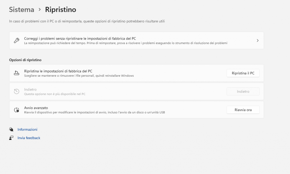
Task: Click the reset PC drive icon
Action: click(x=16, y=73)
